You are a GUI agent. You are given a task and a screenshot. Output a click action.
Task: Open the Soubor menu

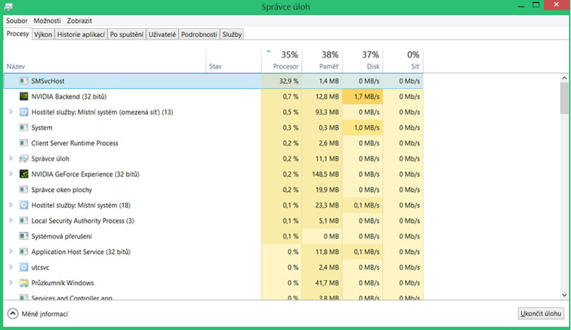point(17,21)
